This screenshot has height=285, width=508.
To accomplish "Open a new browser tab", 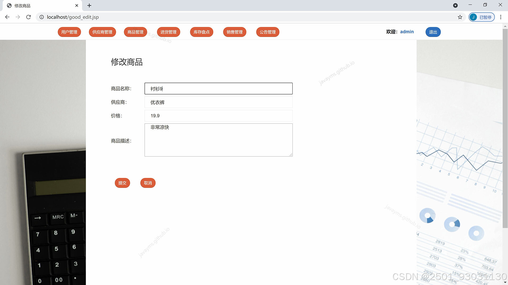I will click(89, 5).
